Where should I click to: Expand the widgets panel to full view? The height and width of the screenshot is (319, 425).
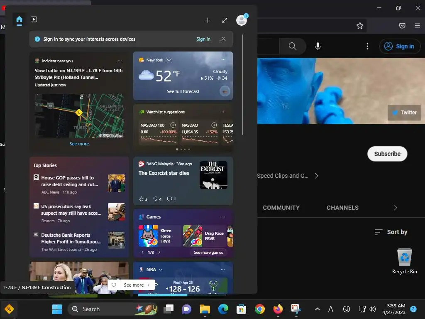[225, 20]
